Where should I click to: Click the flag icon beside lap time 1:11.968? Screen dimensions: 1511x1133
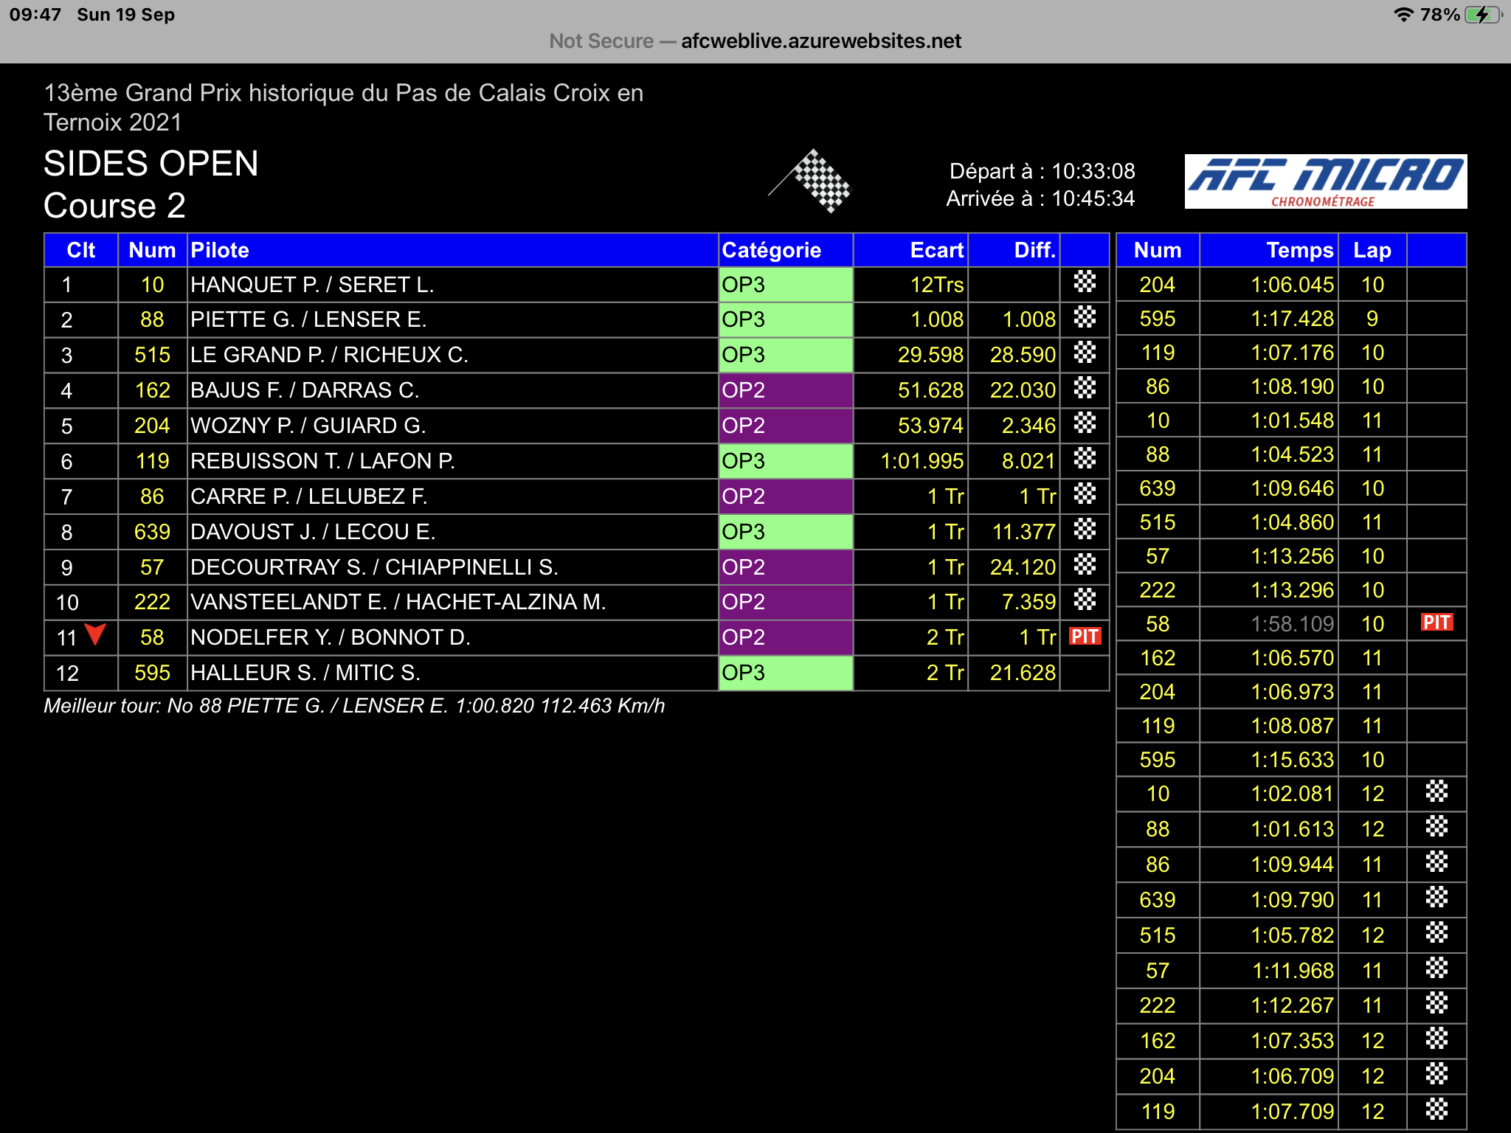point(1436,968)
